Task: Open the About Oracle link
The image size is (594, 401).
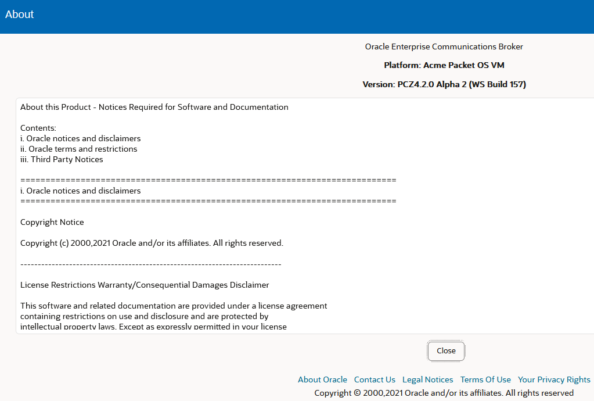Action: (322, 379)
